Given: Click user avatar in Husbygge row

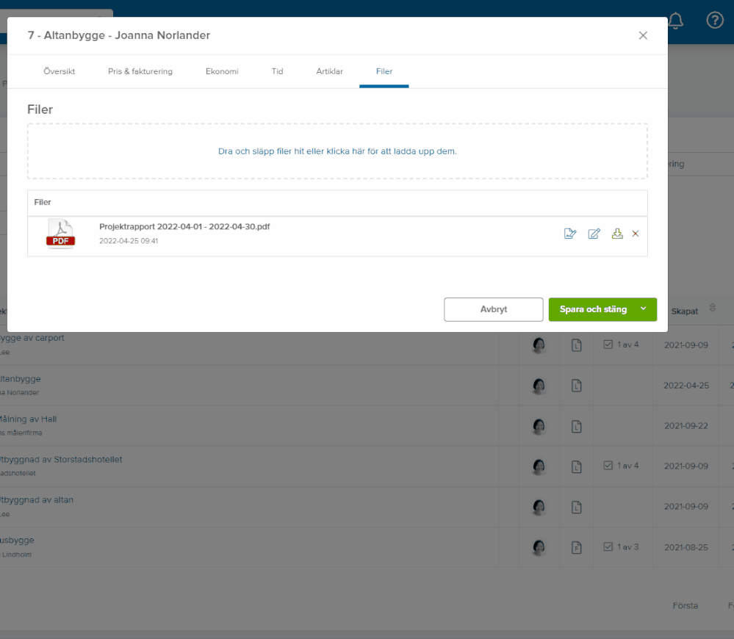Looking at the screenshot, I should click(539, 547).
